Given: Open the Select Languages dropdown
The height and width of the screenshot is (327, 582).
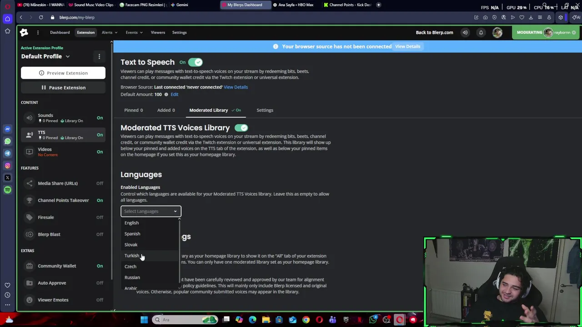Looking at the screenshot, I should 151,211.
